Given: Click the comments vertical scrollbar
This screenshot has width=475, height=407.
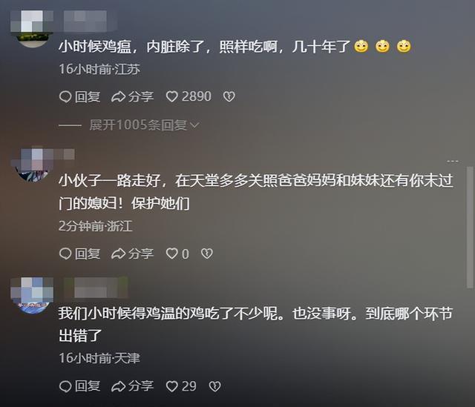Looking at the screenshot, I should [x=470, y=227].
